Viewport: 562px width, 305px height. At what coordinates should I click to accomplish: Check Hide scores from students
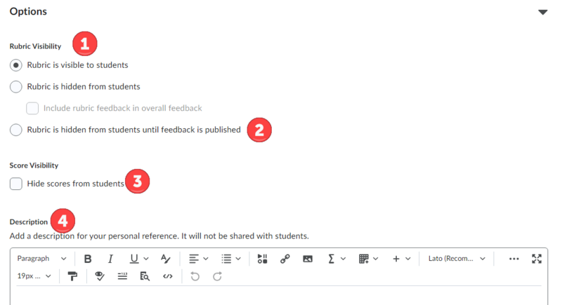coord(15,184)
